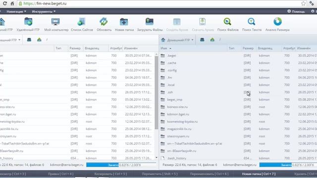Click date 04.06.2015 18:57 in left pane

tap(138, 78)
